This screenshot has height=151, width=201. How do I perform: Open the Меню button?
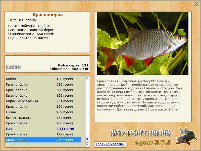point(14,67)
